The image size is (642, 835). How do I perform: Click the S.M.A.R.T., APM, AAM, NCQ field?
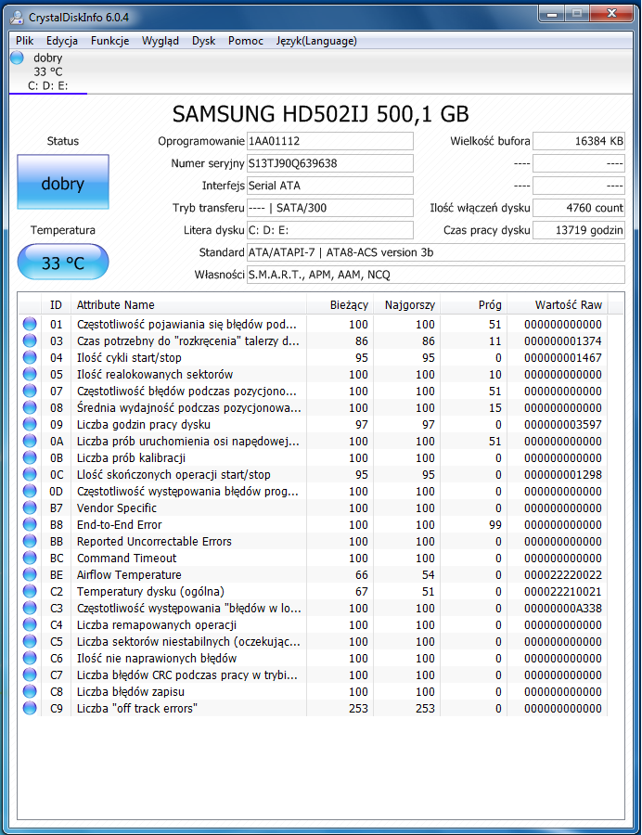coord(435,276)
